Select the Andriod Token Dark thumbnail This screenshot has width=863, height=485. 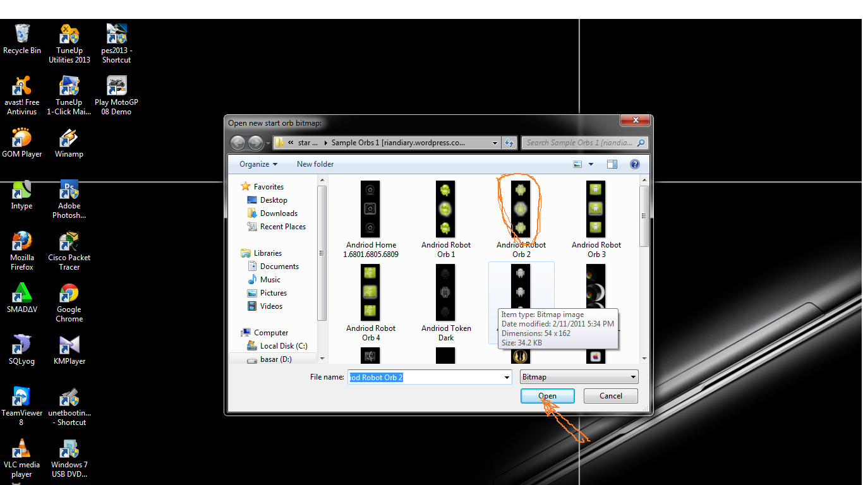coord(445,292)
